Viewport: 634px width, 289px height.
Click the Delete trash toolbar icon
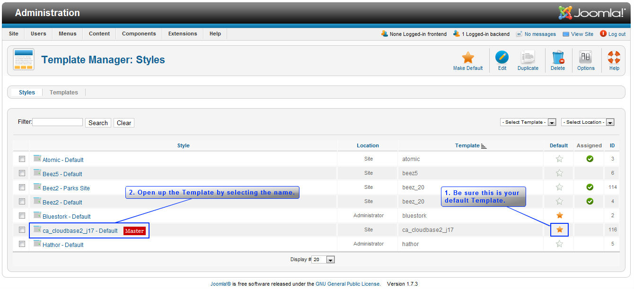coord(558,58)
